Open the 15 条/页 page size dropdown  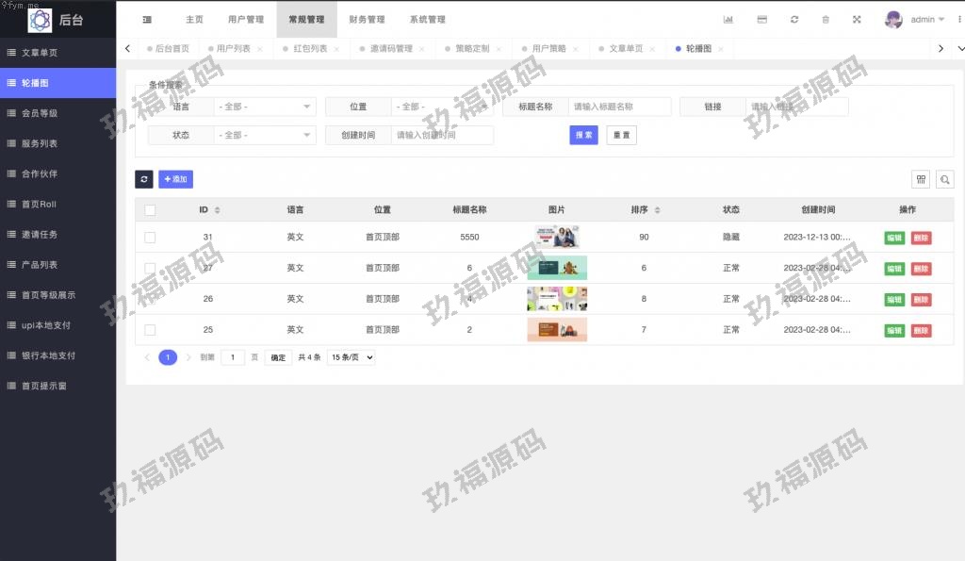click(x=351, y=357)
